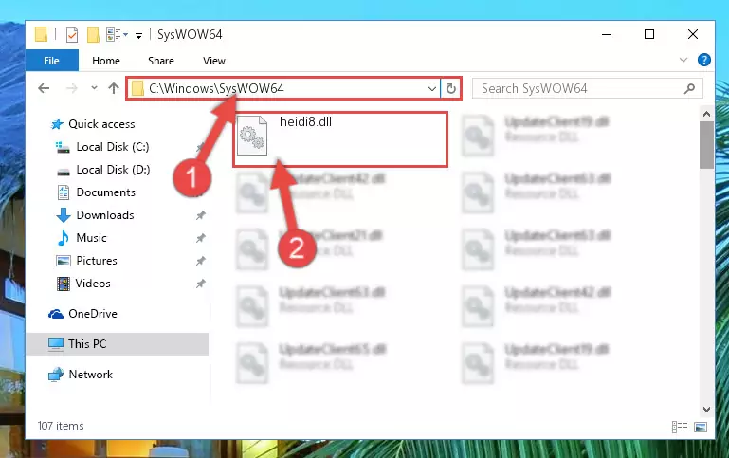Switch to the Home ribbon tab
729x458 pixels.
pyautogui.click(x=106, y=61)
